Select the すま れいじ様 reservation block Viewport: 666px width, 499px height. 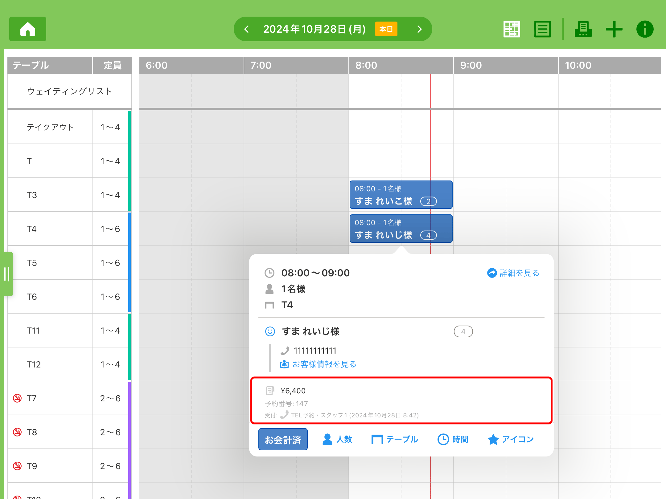401,229
